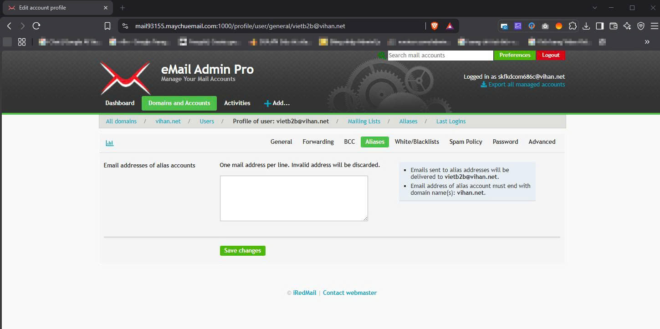Open Activities menu
The width and height of the screenshot is (660, 329).
click(237, 103)
